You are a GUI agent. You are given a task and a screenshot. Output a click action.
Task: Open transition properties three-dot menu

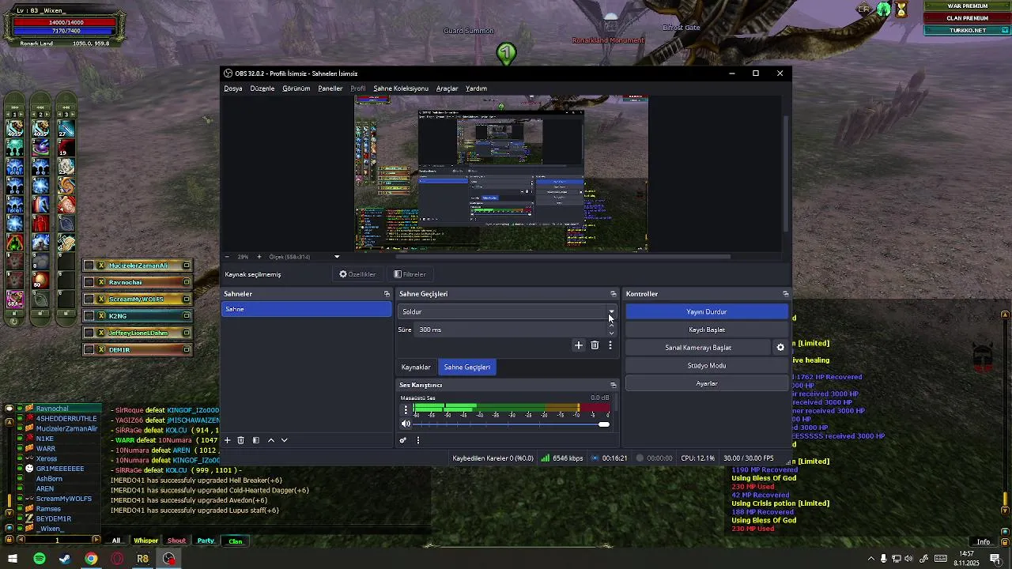click(610, 345)
